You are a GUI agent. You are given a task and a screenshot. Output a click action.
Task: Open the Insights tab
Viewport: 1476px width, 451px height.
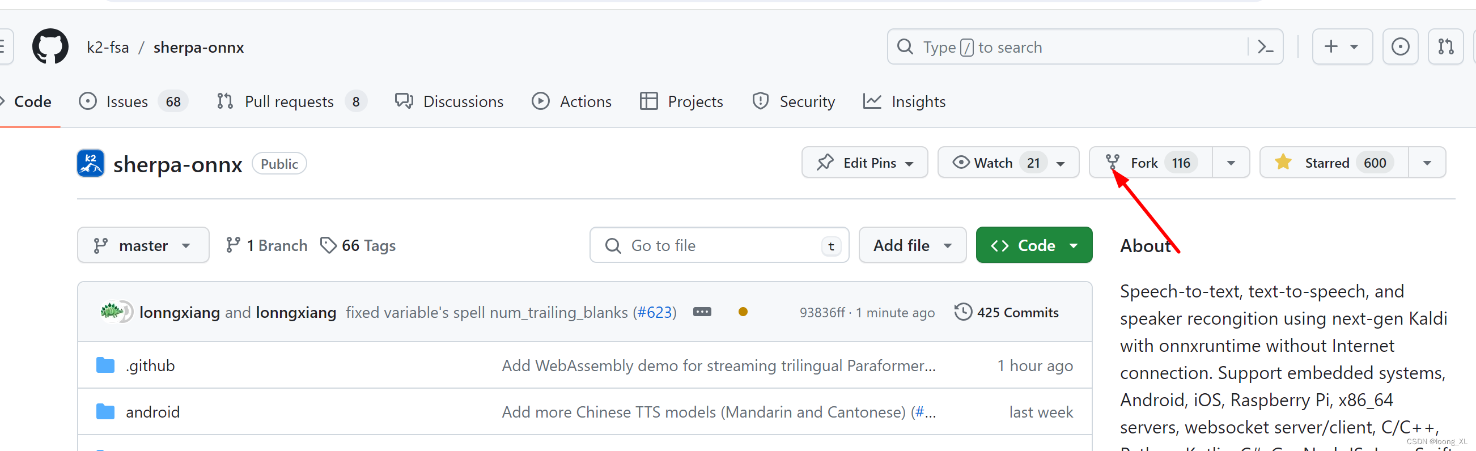905,101
